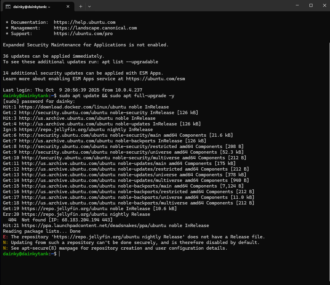Click the landscape.canonical.com management link
Screen dimensions: 330x285
pos(95,28)
